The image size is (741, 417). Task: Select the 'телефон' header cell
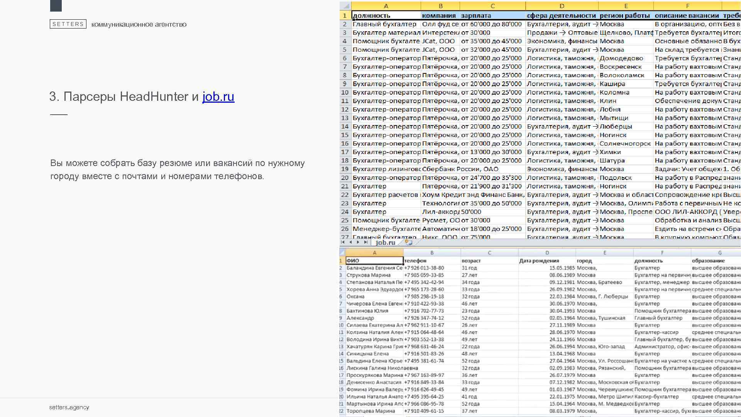(431, 261)
